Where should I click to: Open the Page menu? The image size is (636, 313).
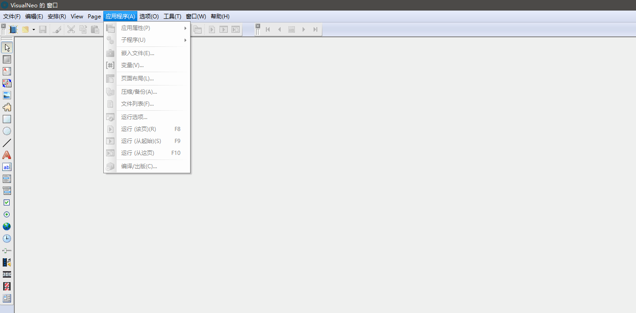(x=94, y=16)
